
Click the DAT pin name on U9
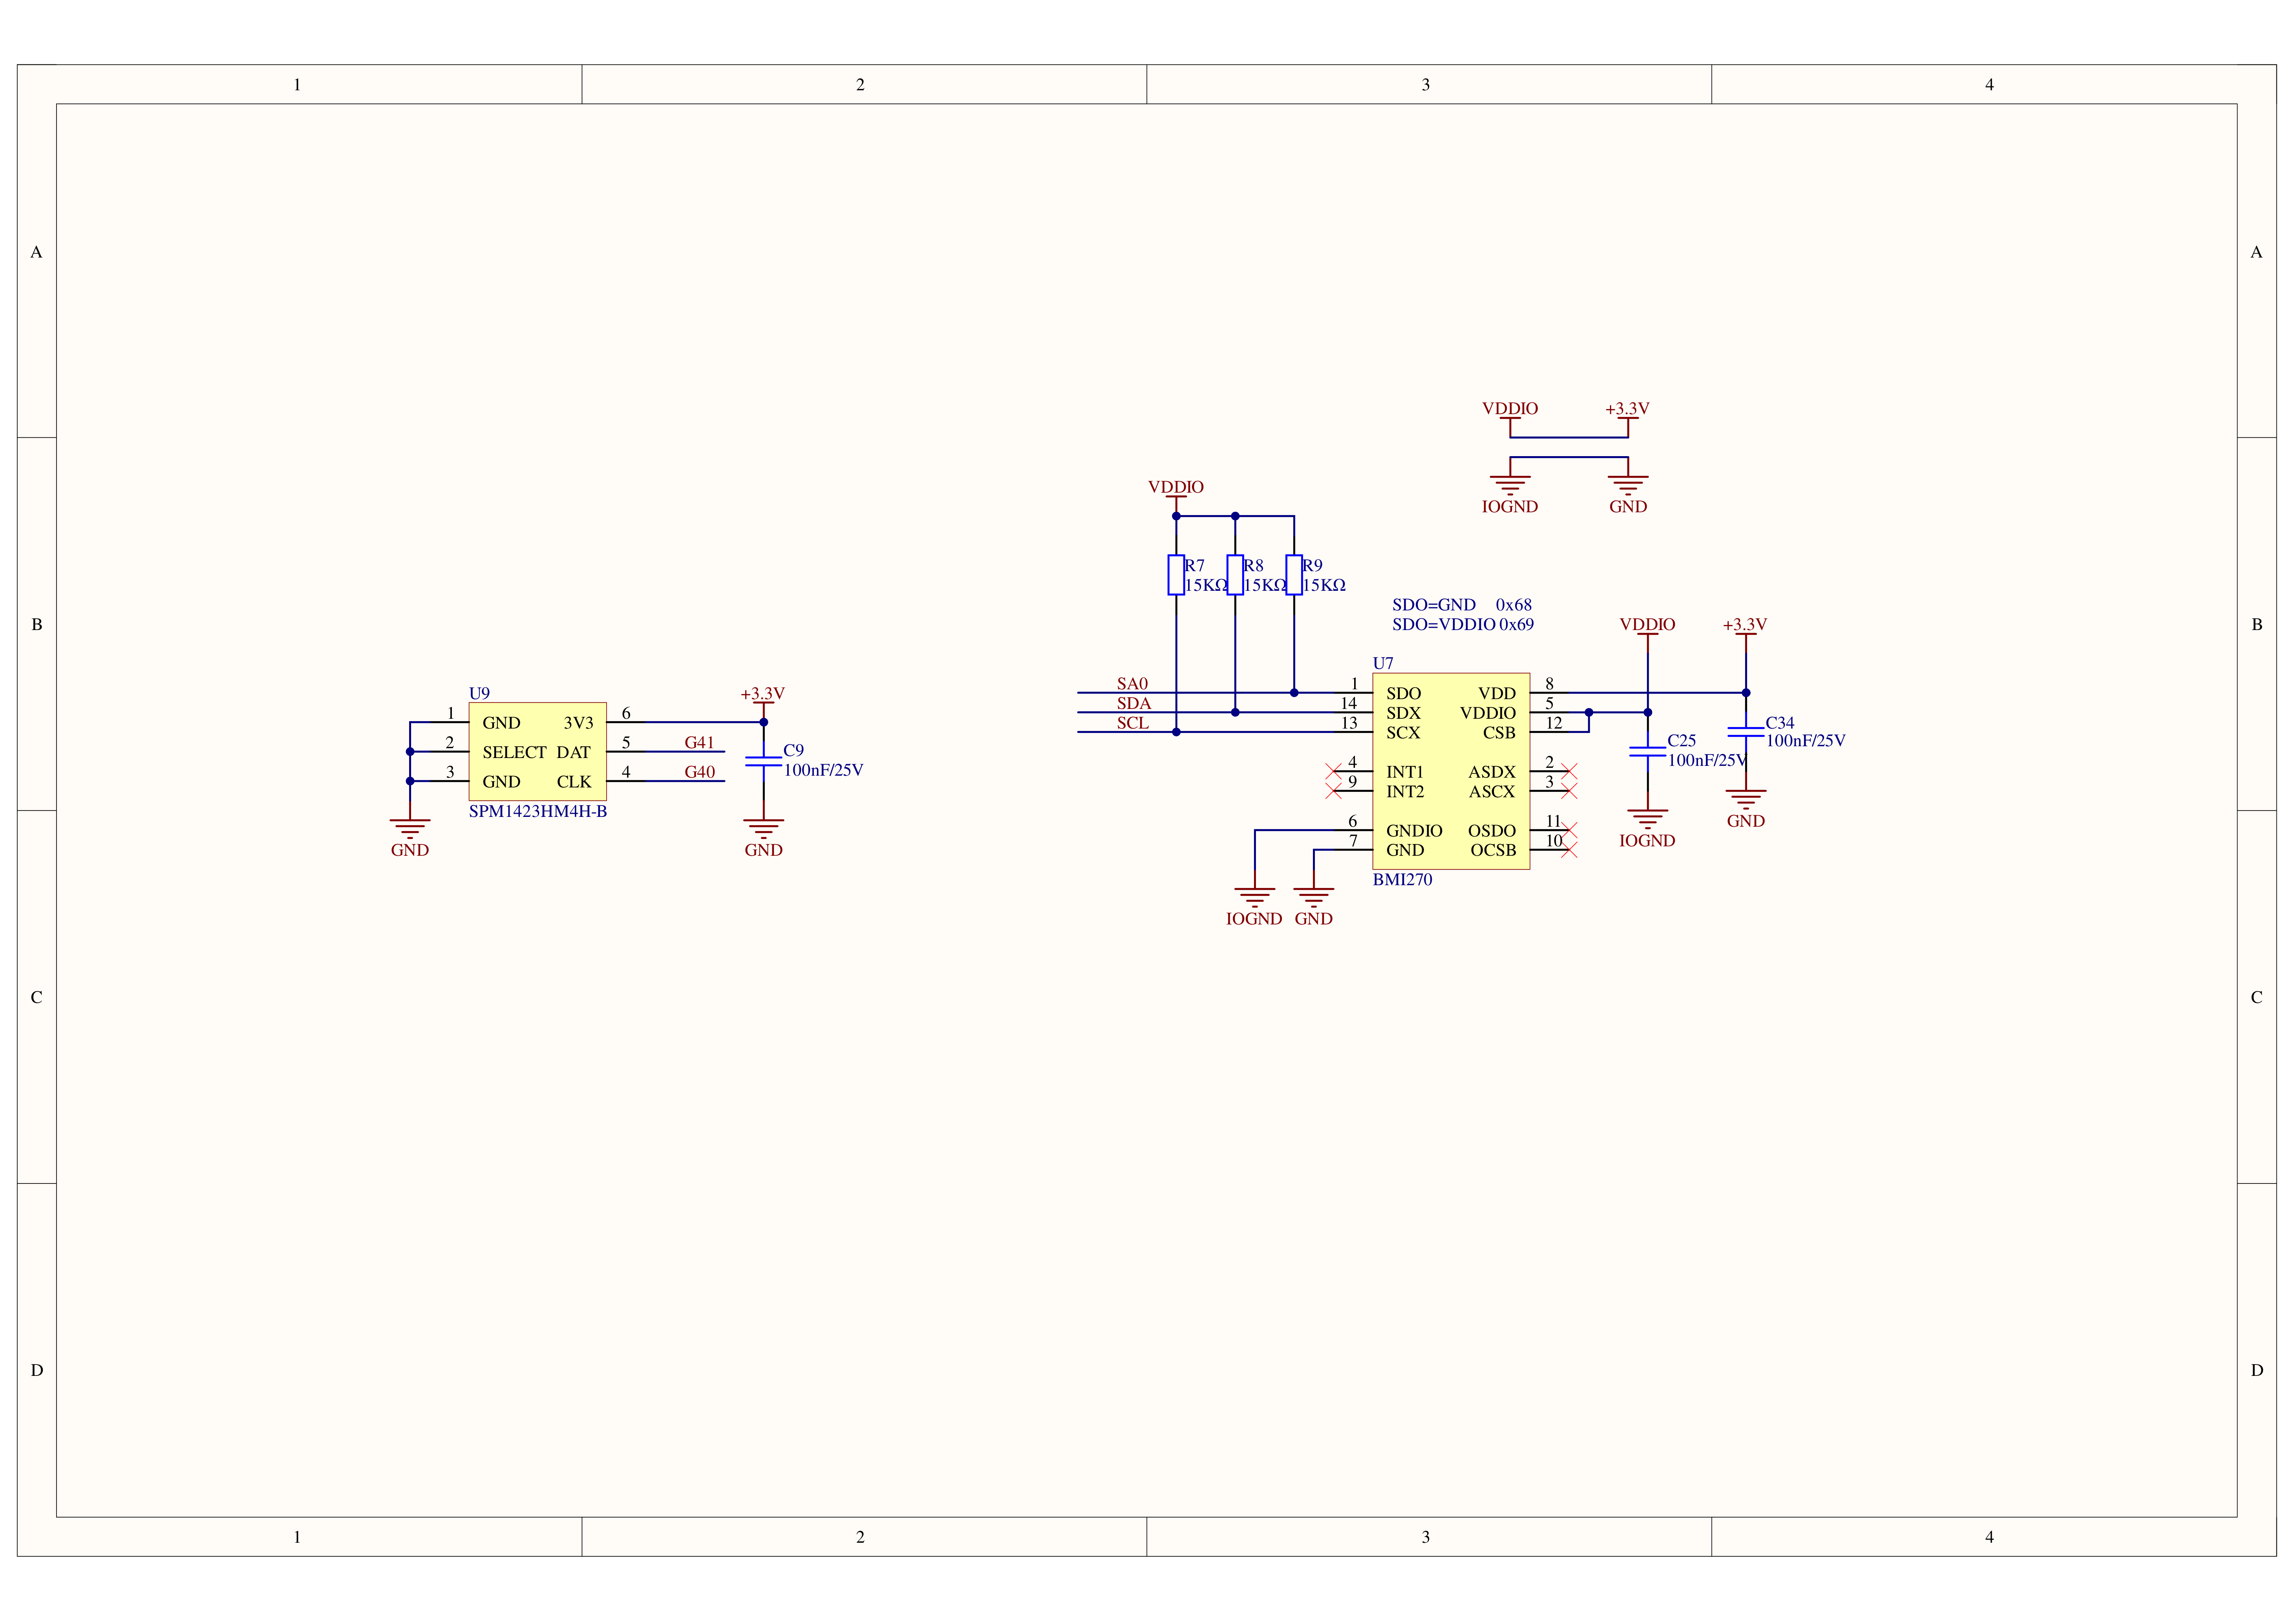pyautogui.click(x=574, y=752)
